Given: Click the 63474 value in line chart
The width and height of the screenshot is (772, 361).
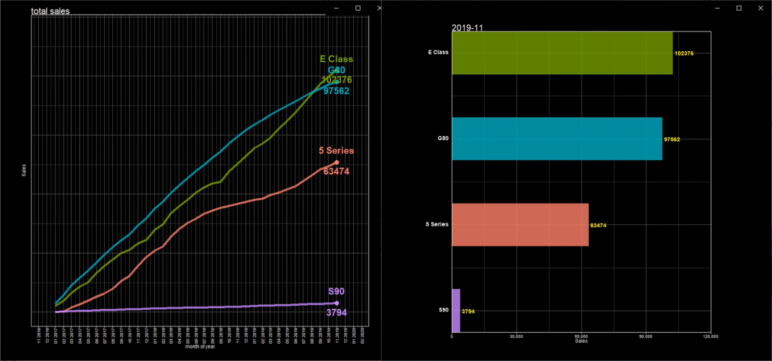Looking at the screenshot, I should [x=336, y=171].
